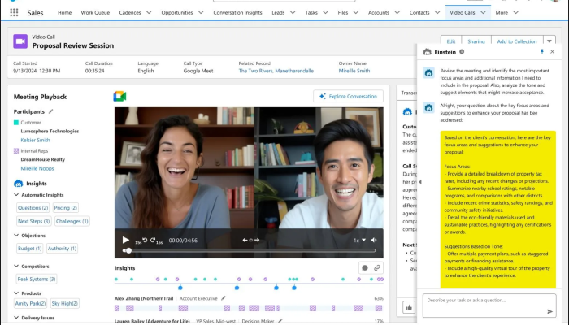Click the width adjust arrows in video controls
This screenshot has height=325, width=569.
[x=250, y=240]
